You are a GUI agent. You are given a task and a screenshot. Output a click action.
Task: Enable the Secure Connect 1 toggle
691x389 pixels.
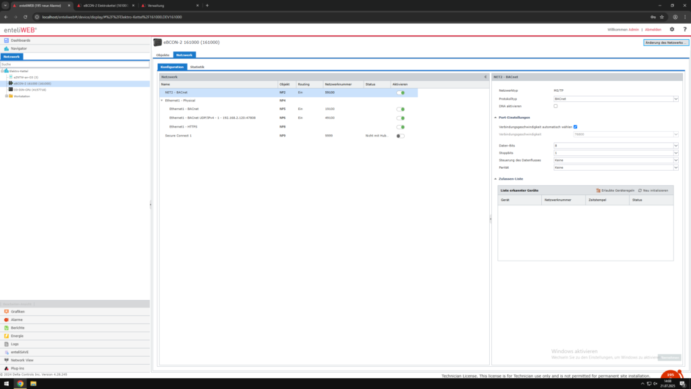[x=400, y=136]
